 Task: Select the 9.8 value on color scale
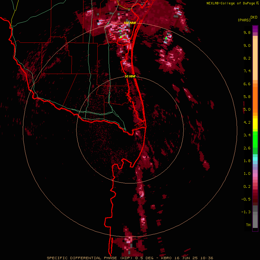[x=247, y=32]
